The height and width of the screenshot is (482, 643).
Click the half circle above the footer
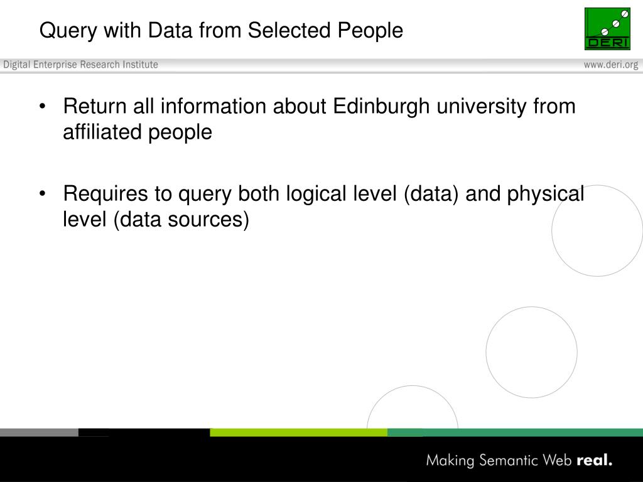click(412, 407)
